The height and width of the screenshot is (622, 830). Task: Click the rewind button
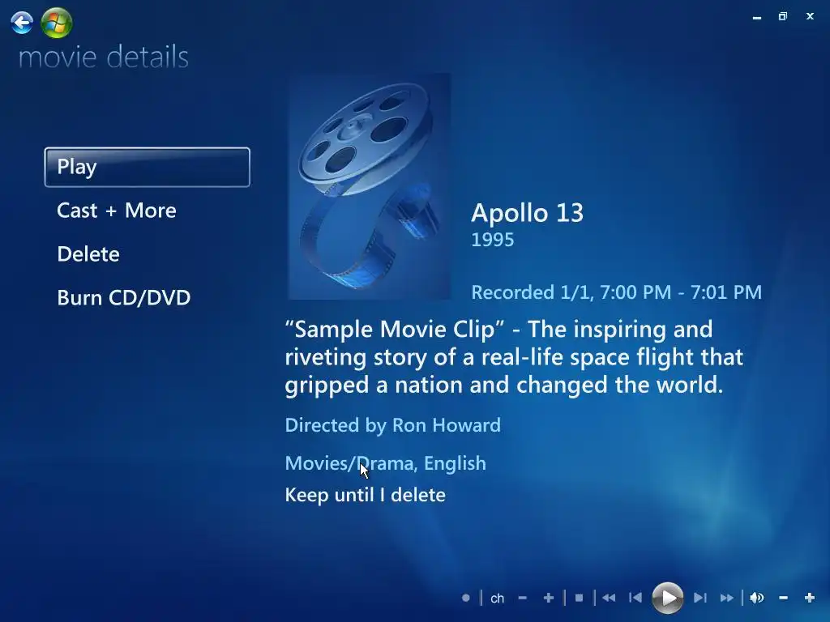(x=609, y=599)
